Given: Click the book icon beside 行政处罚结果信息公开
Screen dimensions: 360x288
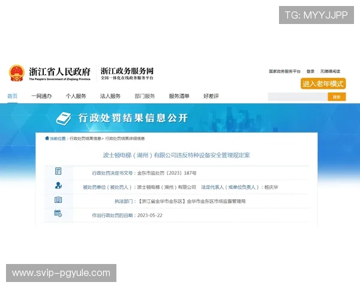Looking at the screenshot, I should point(64,118).
